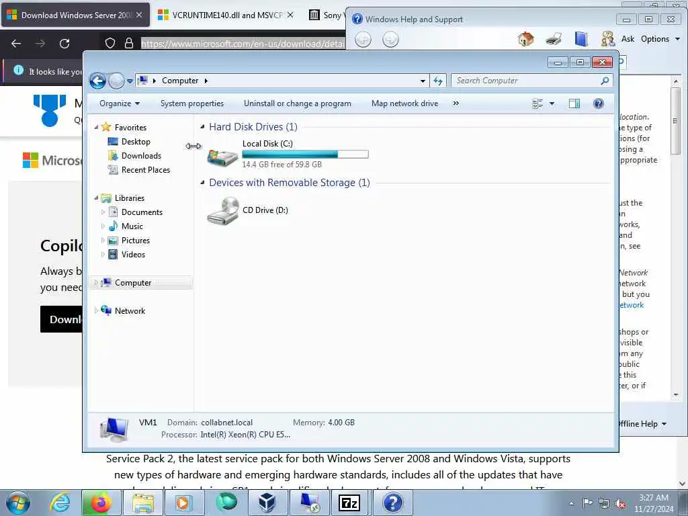Click the site padlock icon
688x516 pixels.
(129, 44)
